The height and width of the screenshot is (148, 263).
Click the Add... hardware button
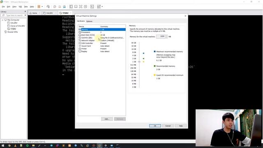[107, 119]
